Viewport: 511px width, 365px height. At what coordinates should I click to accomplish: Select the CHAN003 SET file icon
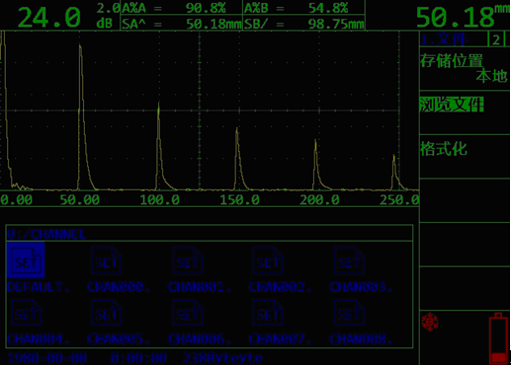(349, 261)
